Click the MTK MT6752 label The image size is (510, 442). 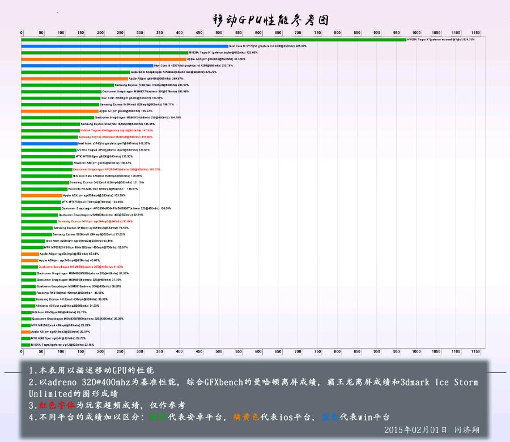click(92, 202)
